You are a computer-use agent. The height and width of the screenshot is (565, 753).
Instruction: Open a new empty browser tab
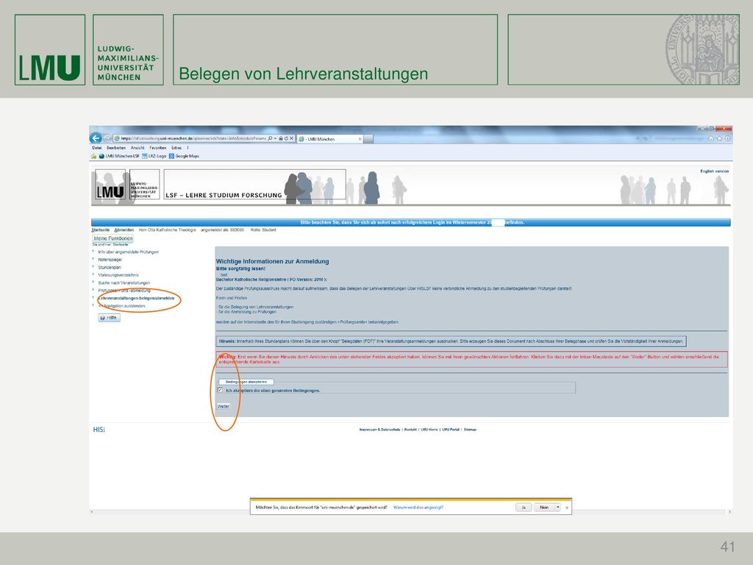click(368, 139)
